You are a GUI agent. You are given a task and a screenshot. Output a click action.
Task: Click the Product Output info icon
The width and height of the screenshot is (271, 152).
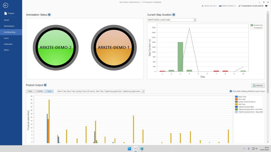[x=45, y=85]
